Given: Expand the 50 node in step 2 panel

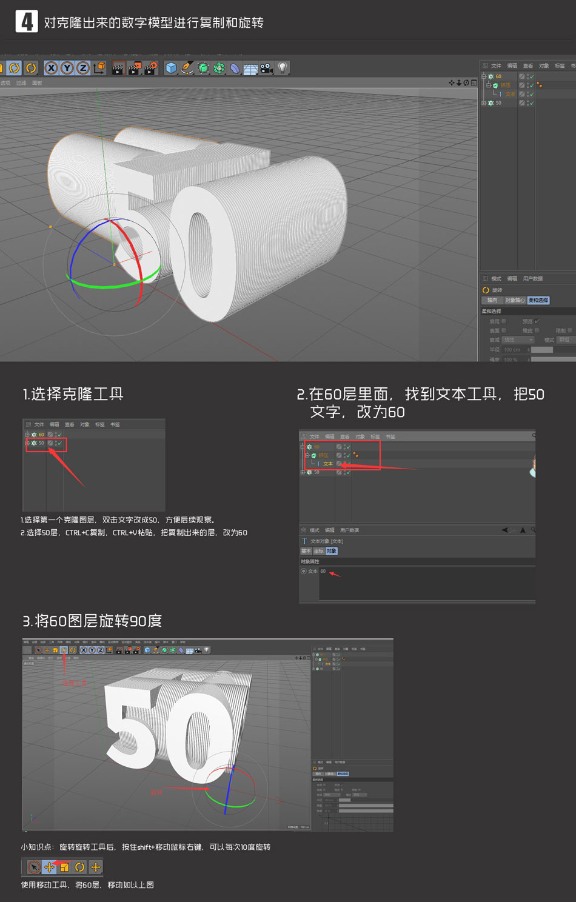Looking at the screenshot, I should (x=303, y=472).
